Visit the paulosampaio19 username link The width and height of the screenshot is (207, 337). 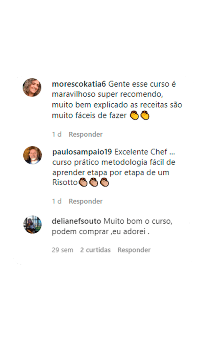pos(82,152)
